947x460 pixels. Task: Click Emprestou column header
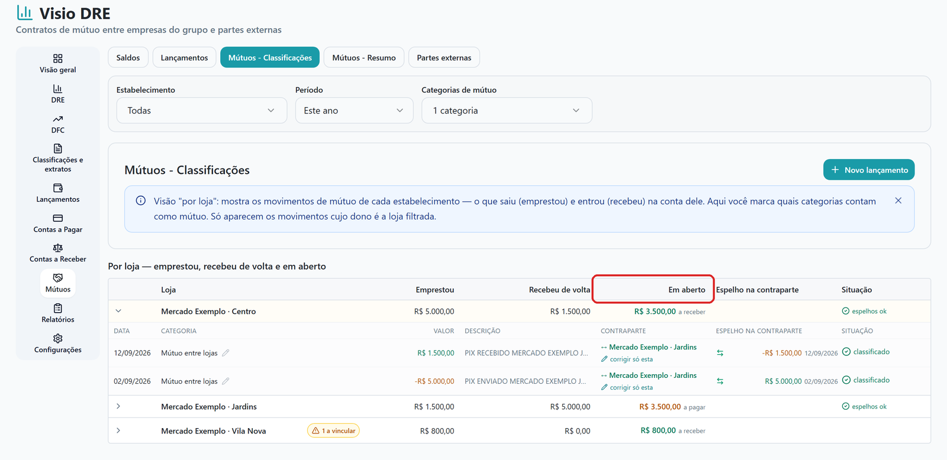click(x=435, y=290)
